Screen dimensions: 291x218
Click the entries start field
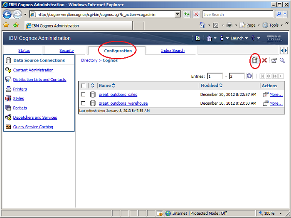click(215, 76)
